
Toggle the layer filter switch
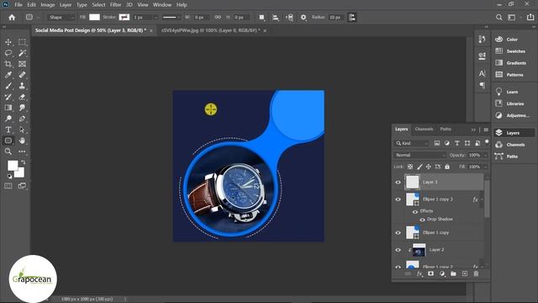pos(487,142)
